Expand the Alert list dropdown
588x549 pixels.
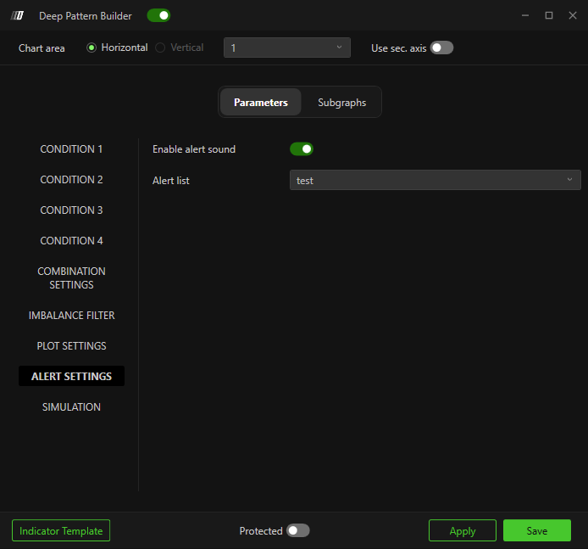point(435,180)
